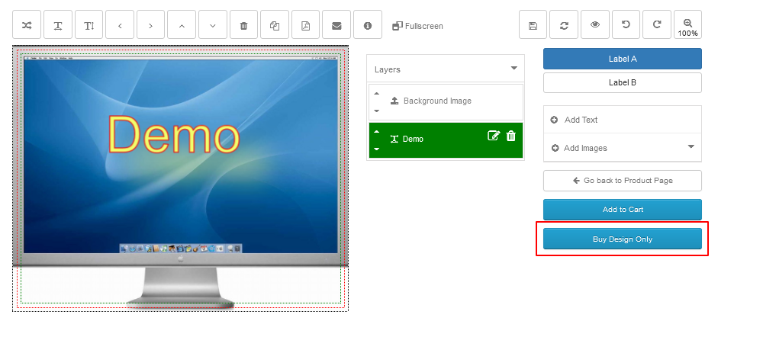763x337 pixels.
Task: Switch to Fullscreen mode
Action: coord(417,26)
